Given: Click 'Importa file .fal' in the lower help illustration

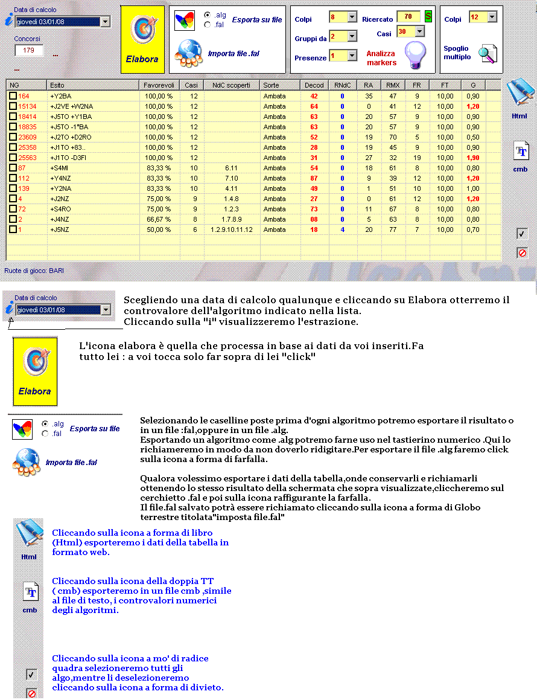Looking at the screenshot, I should coord(71,463).
